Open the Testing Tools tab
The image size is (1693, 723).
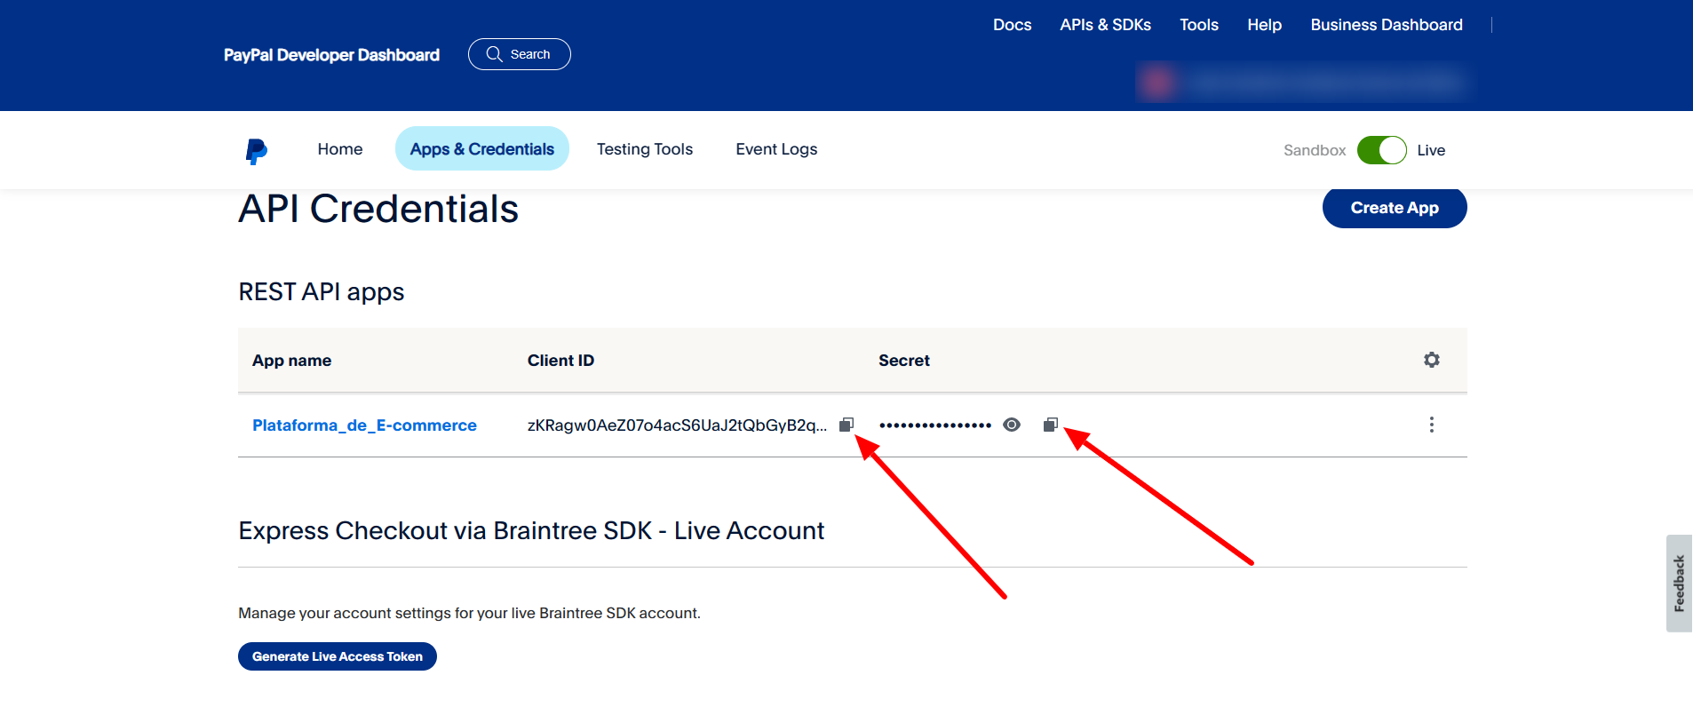coord(645,149)
